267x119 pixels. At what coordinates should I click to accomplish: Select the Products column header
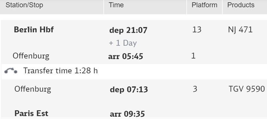click(241, 5)
